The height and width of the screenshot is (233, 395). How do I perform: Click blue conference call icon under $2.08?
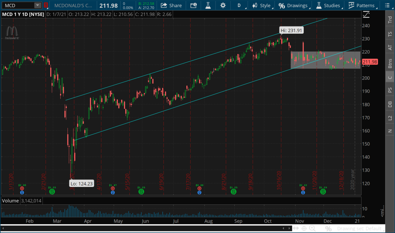[22, 193]
